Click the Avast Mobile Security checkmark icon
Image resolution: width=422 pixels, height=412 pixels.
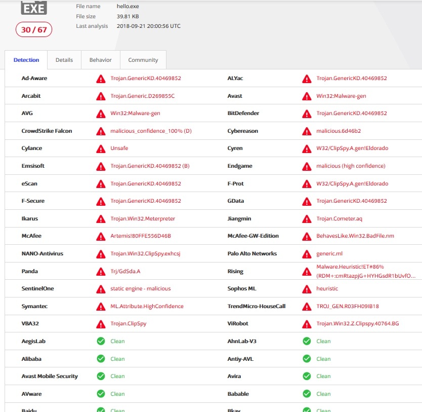pos(101,376)
